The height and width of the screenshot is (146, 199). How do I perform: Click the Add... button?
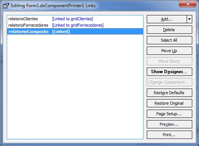(167, 19)
